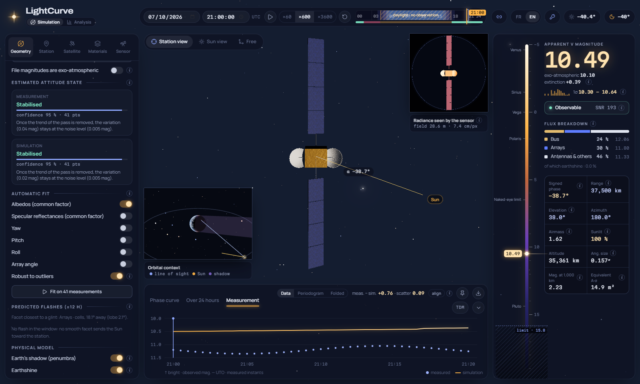Show info for Signed phase value
Viewport: 640px width, 384px height.
point(580,186)
